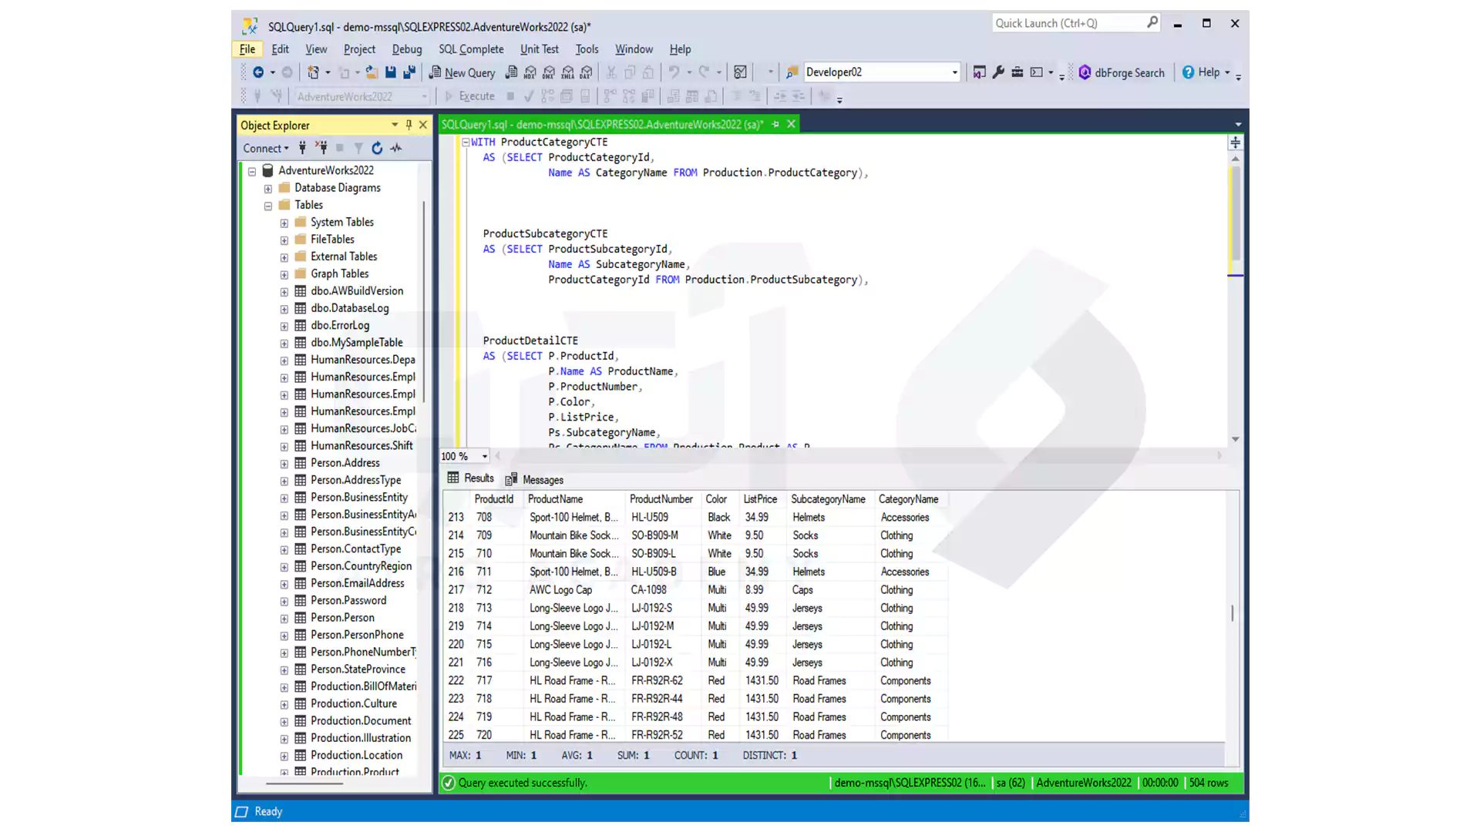This screenshot has height=832, width=1480.
Task: Open the Tools menu
Action: pos(587,49)
